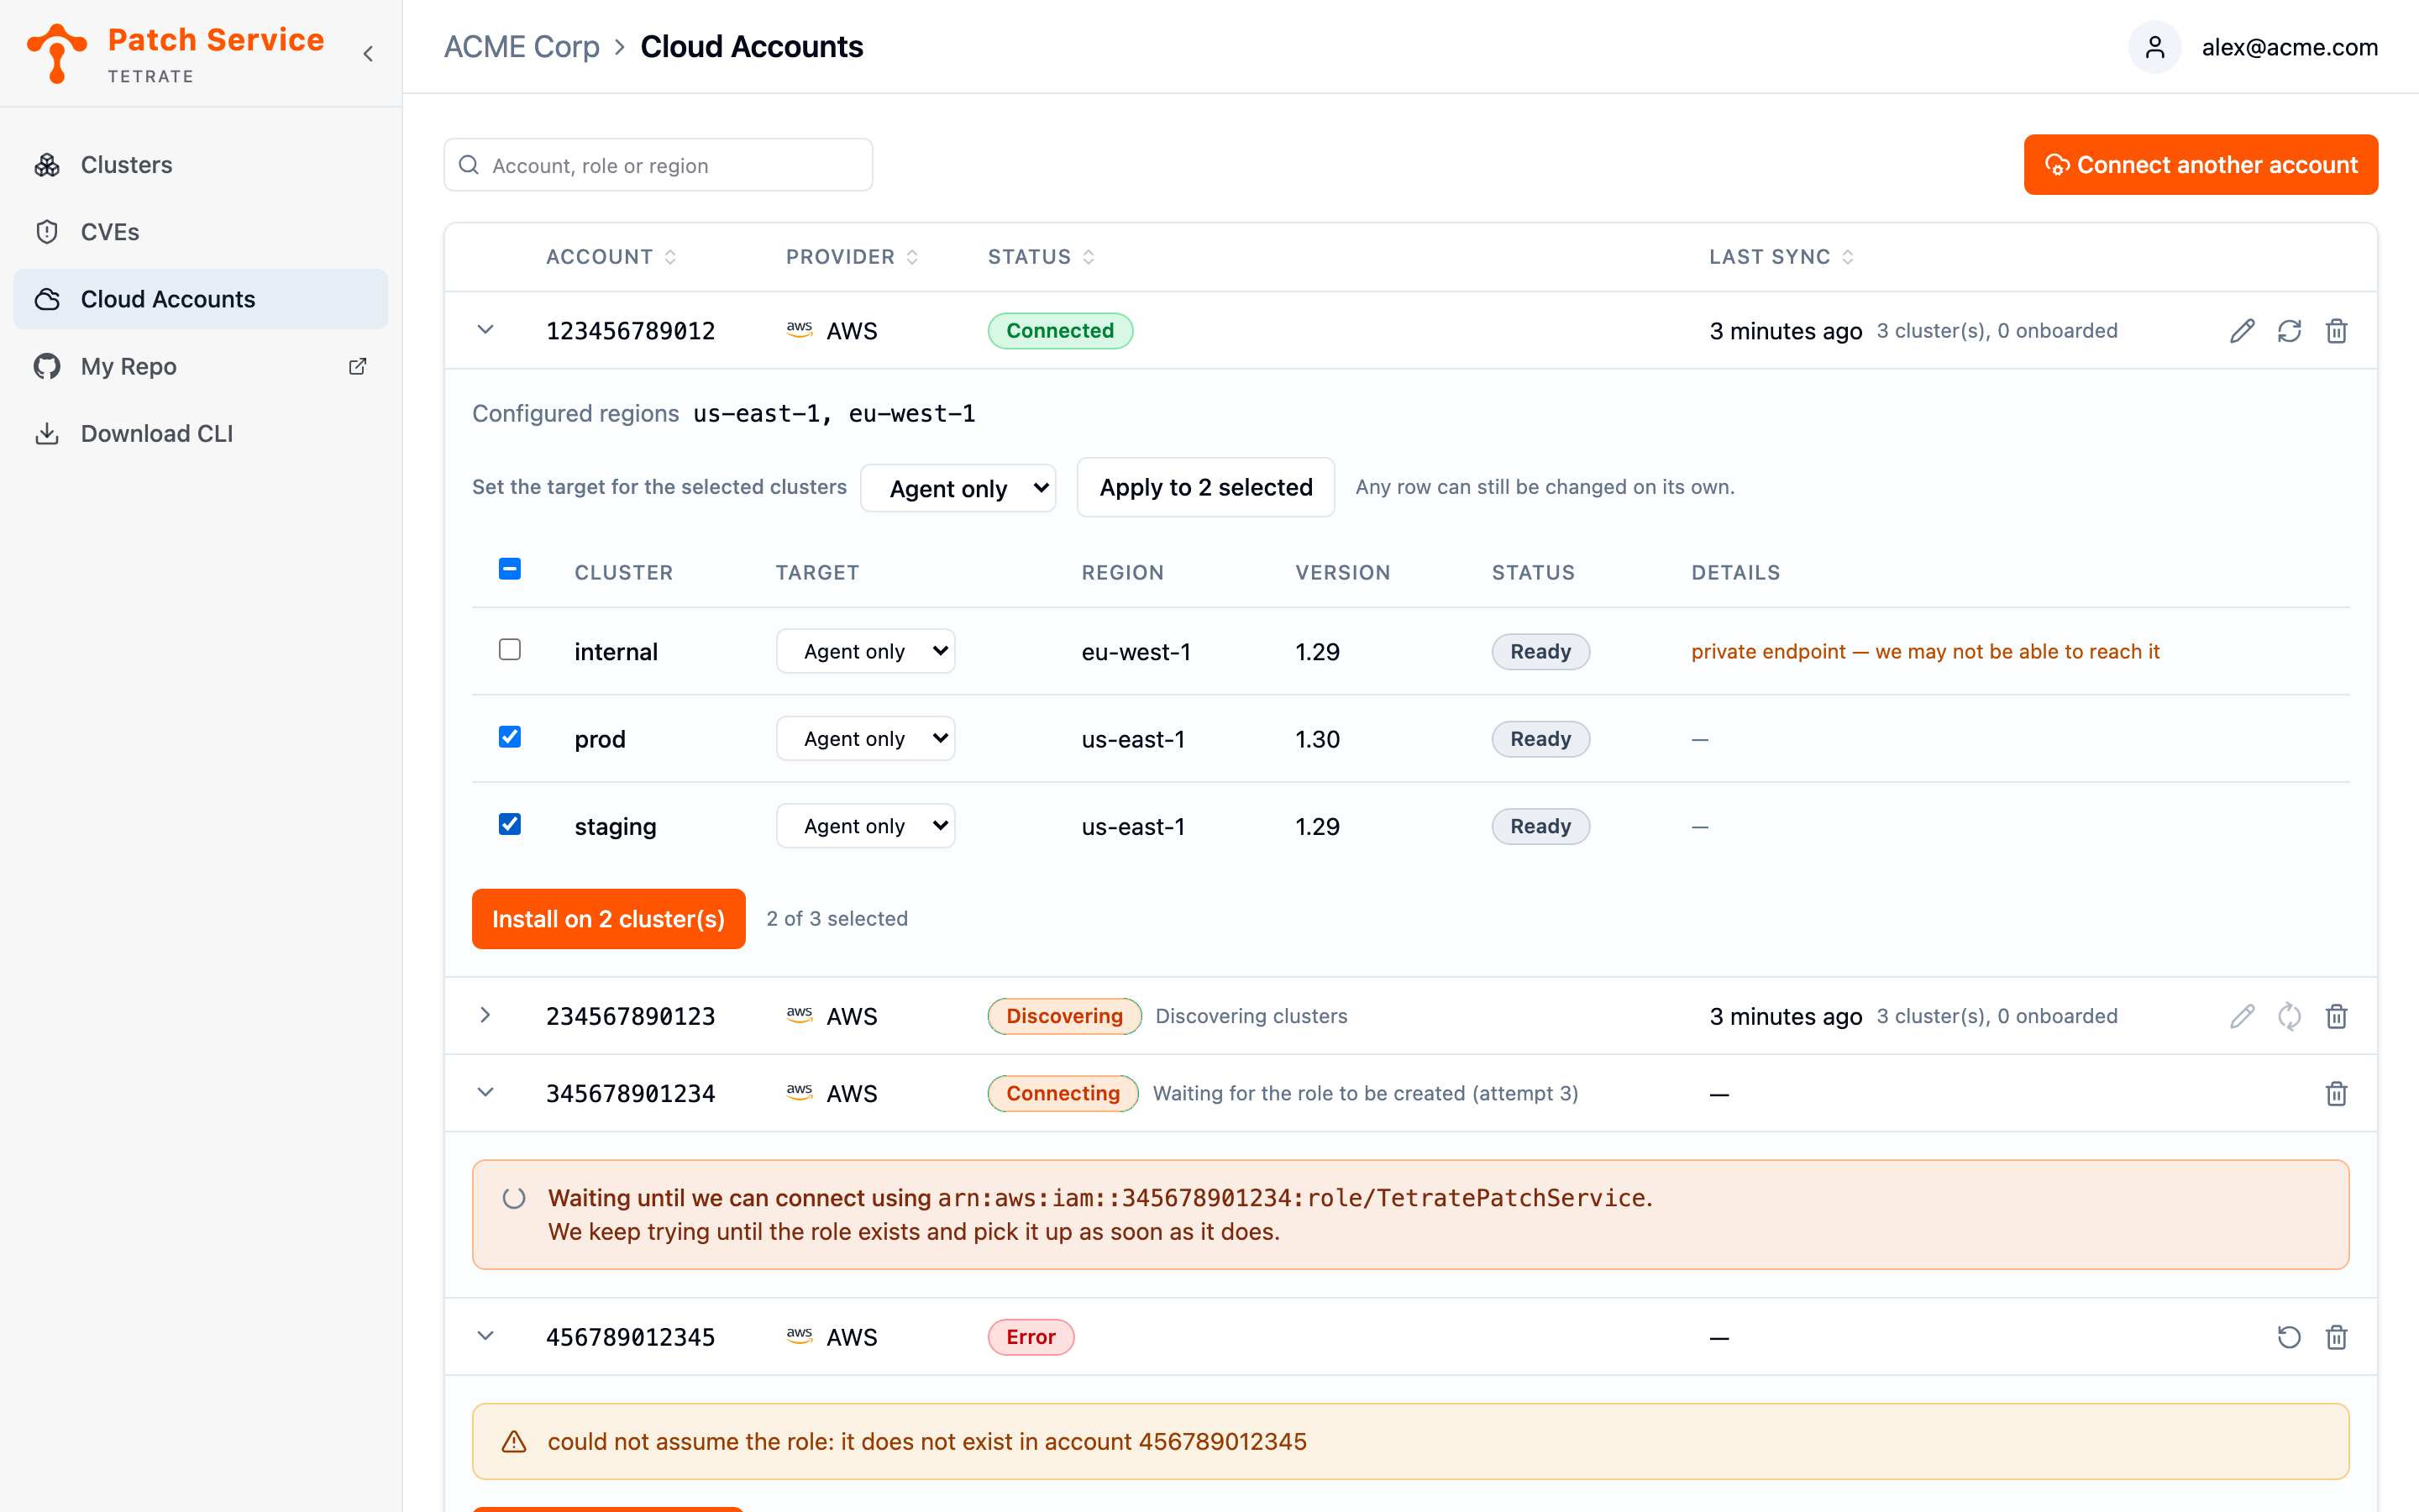The image size is (2419, 1512).
Task: Click account number 345678901234
Action: [631, 1093]
